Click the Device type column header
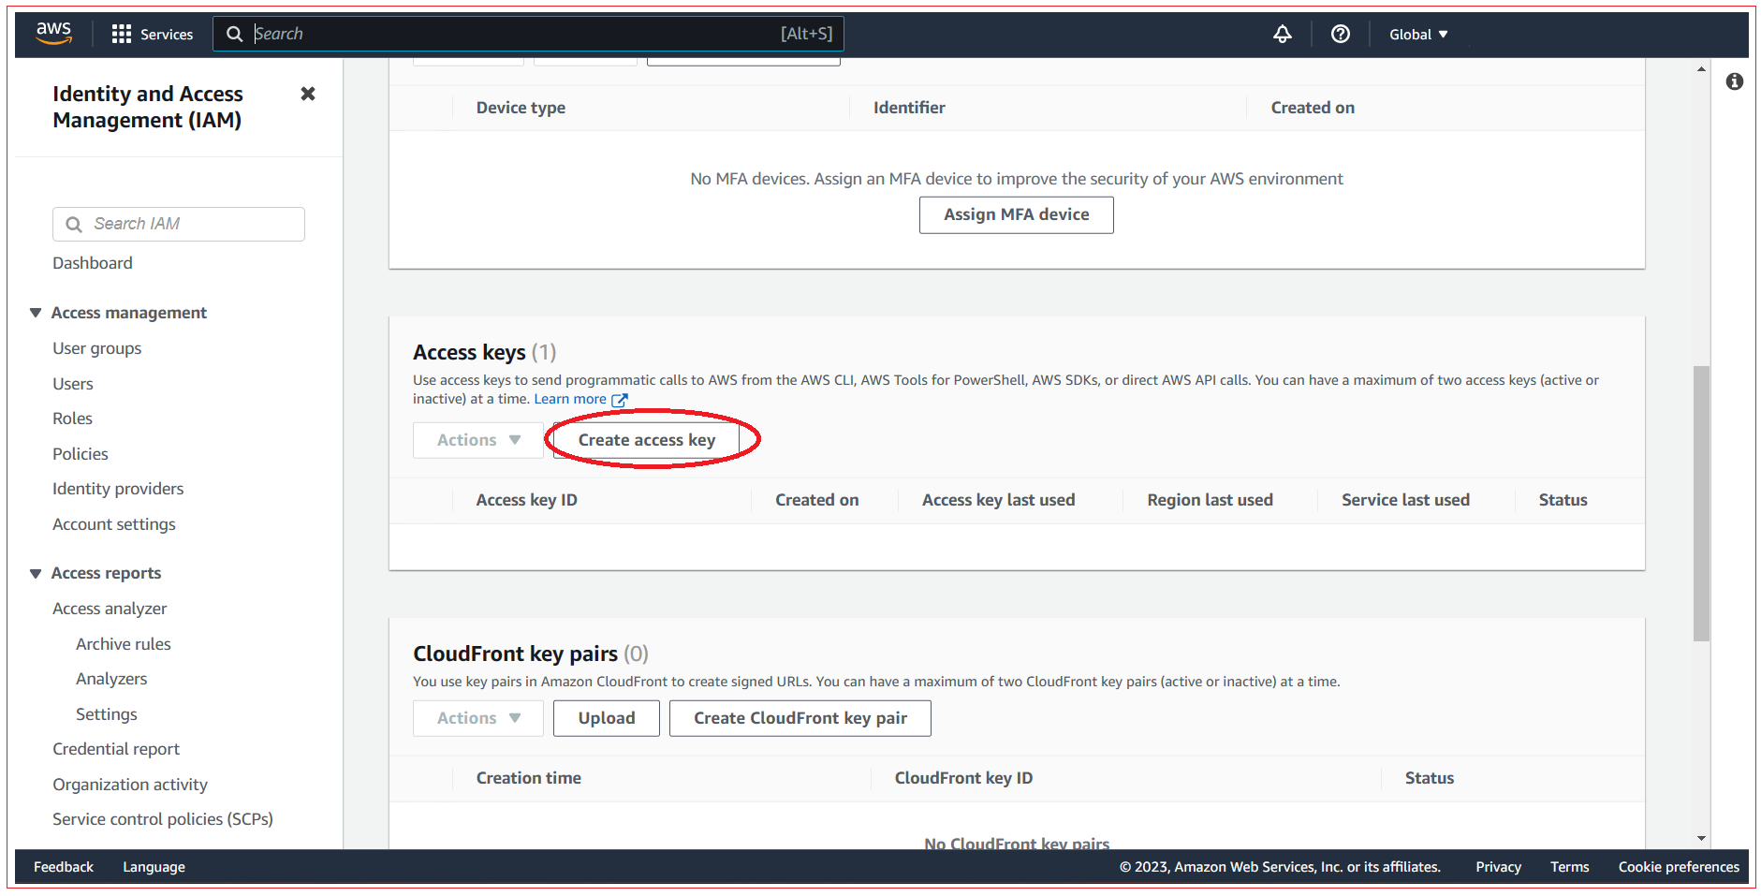 (521, 108)
